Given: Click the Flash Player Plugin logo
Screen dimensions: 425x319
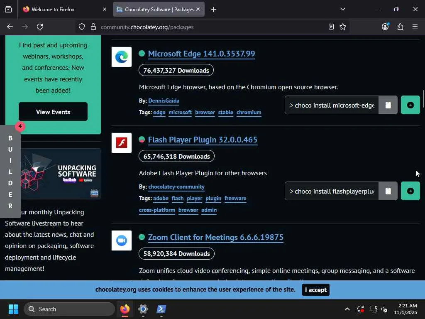Looking at the screenshot, I should coord(122,143).
